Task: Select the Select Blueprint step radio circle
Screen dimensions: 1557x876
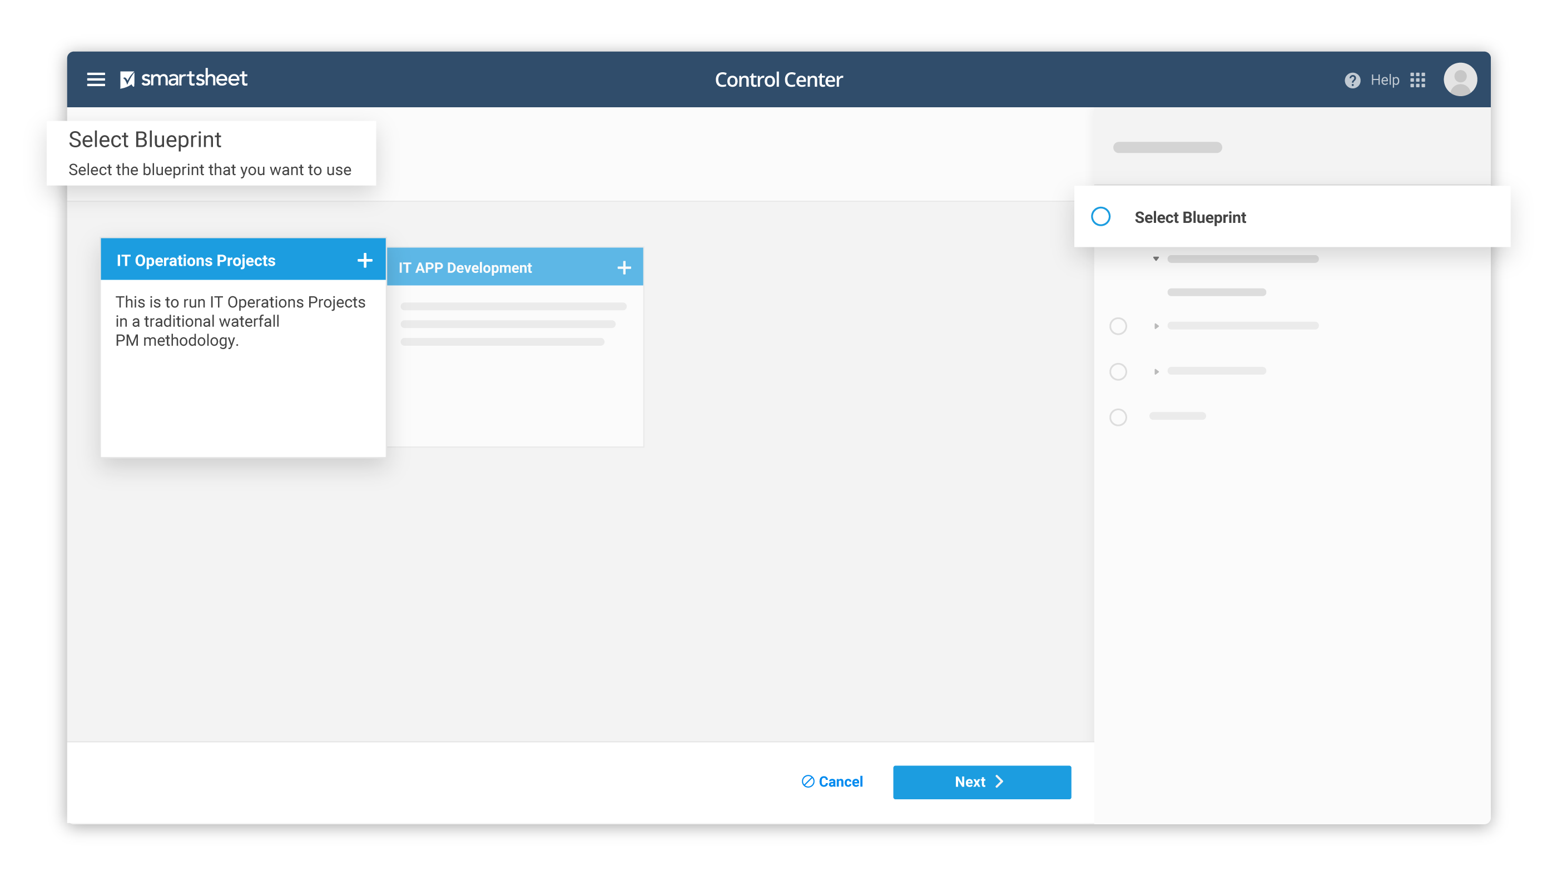Action: point(1100,217)
